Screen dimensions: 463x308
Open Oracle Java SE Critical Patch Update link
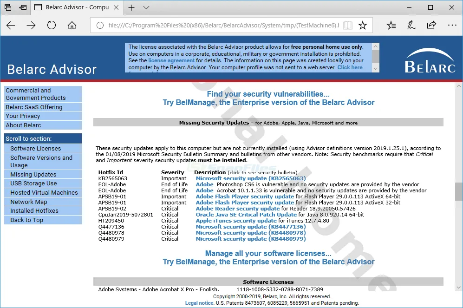pyautogui.click(x=246, y=215)
